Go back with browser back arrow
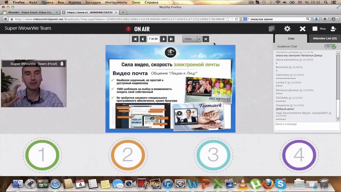The width and height of the screenshot is (341, 192). 5,19
